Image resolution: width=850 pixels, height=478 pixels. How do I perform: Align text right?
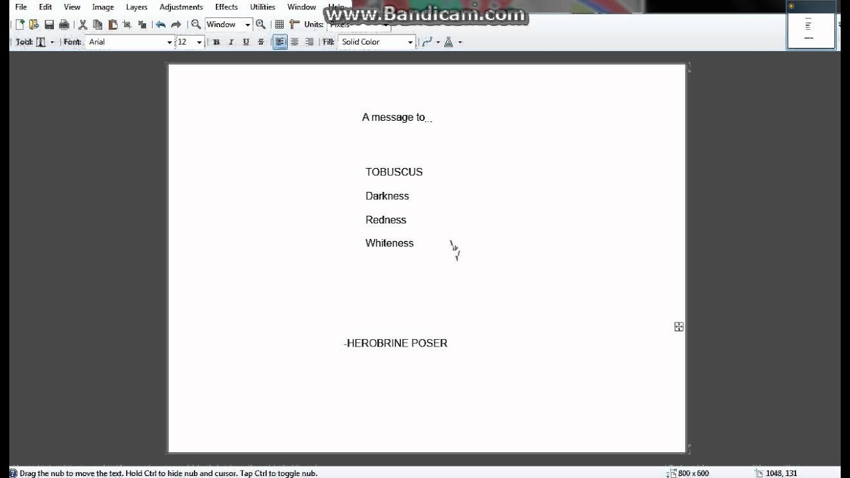309,42
